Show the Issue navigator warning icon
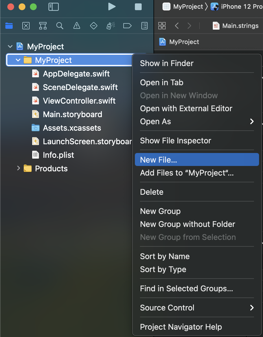This screenshot has width=263, height=337. point(77,26)
